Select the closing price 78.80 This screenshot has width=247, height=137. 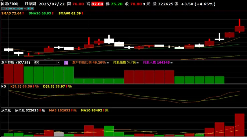point(136,4)
